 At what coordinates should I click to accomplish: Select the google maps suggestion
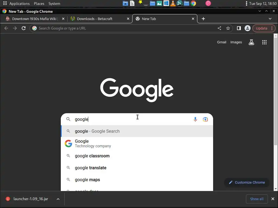click(137, 180)
